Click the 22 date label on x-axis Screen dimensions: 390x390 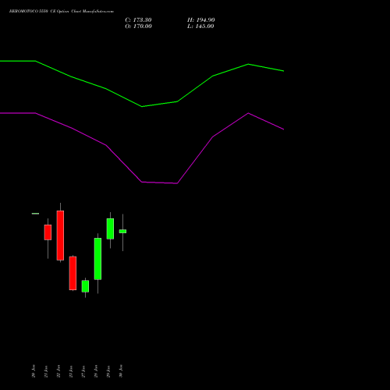58,371
